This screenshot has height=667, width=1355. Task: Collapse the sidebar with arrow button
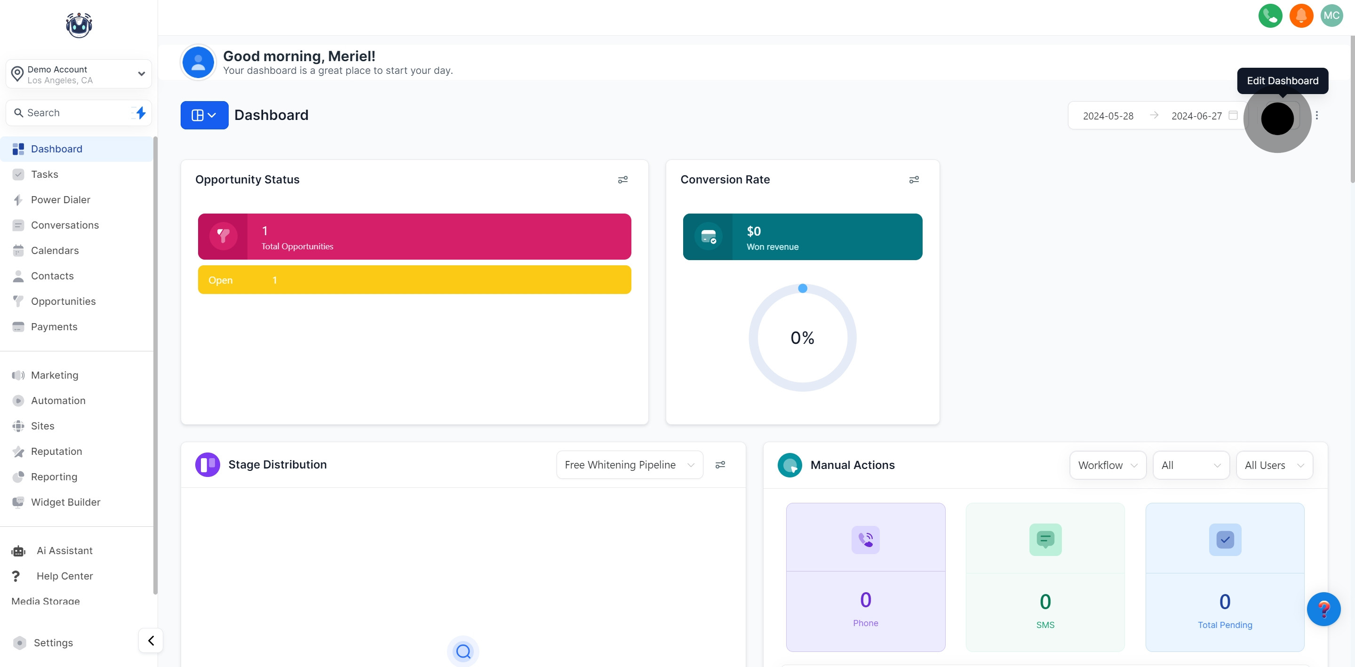point(151,641)
